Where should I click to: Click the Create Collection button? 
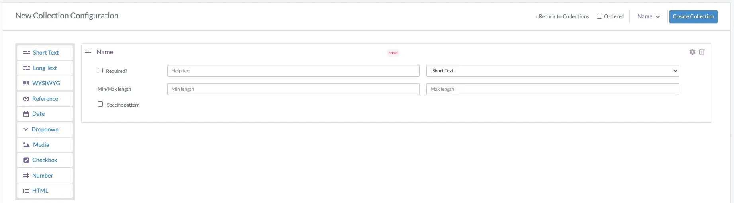tap(693, 16)
